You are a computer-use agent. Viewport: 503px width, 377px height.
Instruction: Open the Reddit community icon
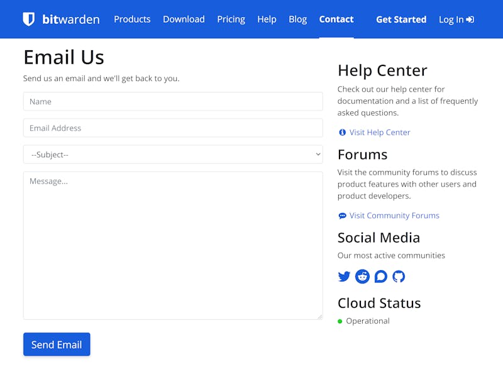[363, 276]
